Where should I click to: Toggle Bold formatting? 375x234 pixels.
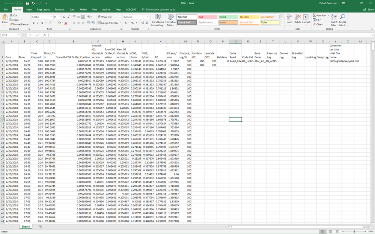click(33, 23)
